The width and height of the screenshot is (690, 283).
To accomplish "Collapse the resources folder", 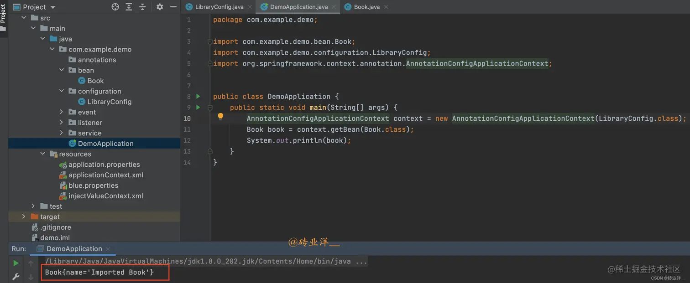I will [x=43, y=154].
